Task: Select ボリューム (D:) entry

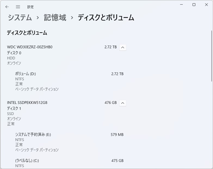Action: (x=26, y=74)
